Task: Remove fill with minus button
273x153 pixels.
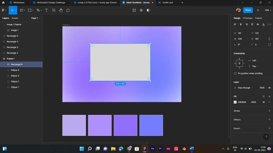Action: (269, 102)
